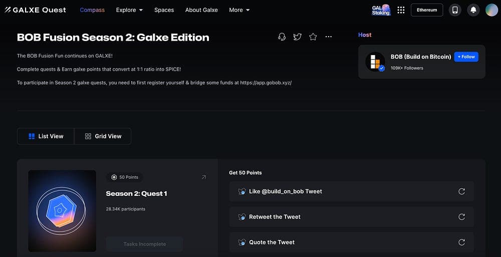Refresh the Quote the Tweet status
Screen dimensions: 501x257
(x=461, y=242)
